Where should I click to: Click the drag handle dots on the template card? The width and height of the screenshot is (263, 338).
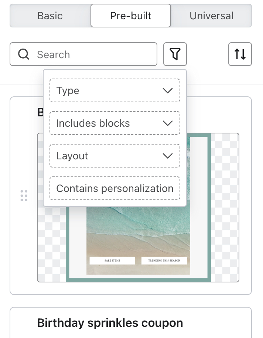[x=24, y=195]
